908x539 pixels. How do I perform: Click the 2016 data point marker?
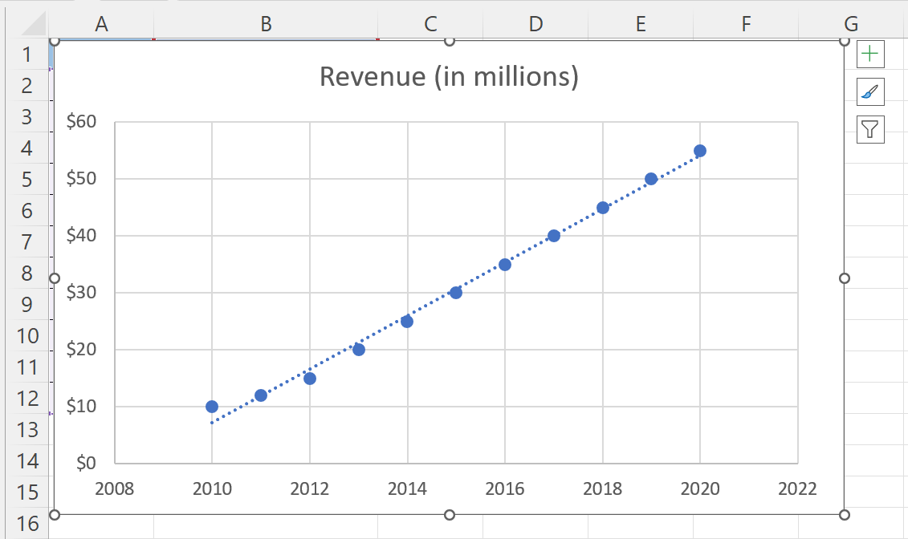pos(504,263)
